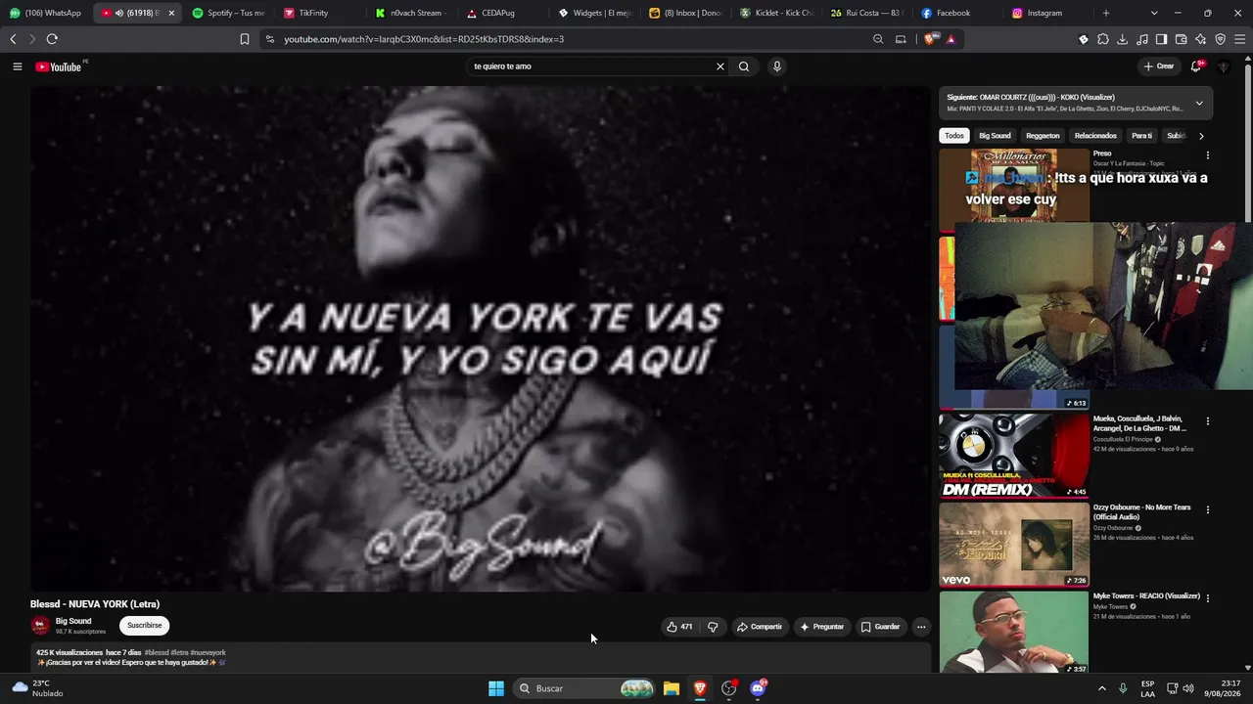
Task: Select the Relacionados filter chip
Action: click(x=1095, y=136)
